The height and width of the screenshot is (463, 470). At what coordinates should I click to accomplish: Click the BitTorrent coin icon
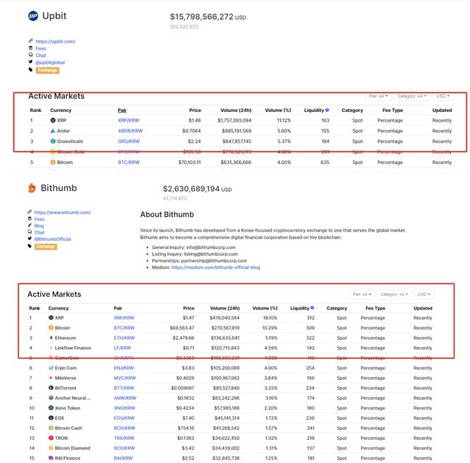tap(51, 388)
